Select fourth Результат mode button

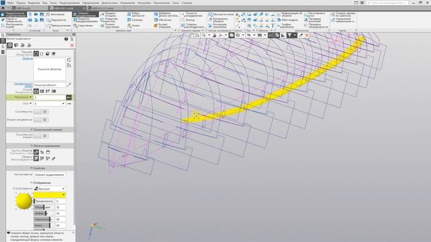(x=54, y=54)
